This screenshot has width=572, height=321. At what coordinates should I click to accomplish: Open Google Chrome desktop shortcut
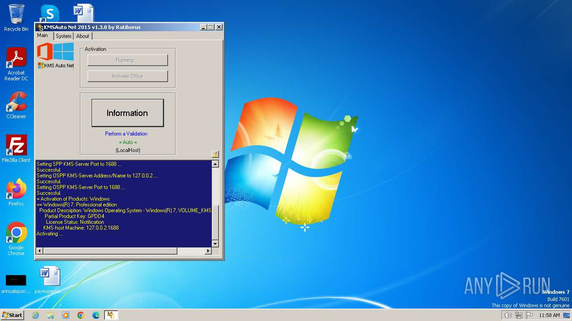16,239
